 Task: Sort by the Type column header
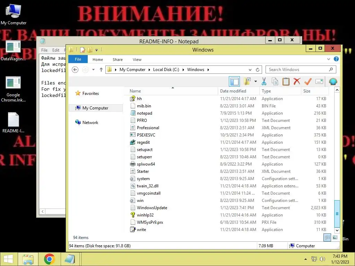pyautogui.click(x=280, y=91)
